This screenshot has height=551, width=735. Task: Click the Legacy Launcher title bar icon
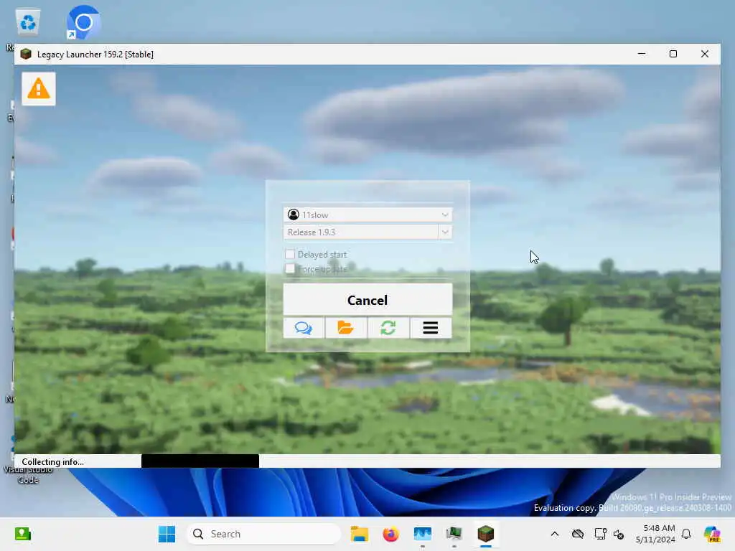27,55
